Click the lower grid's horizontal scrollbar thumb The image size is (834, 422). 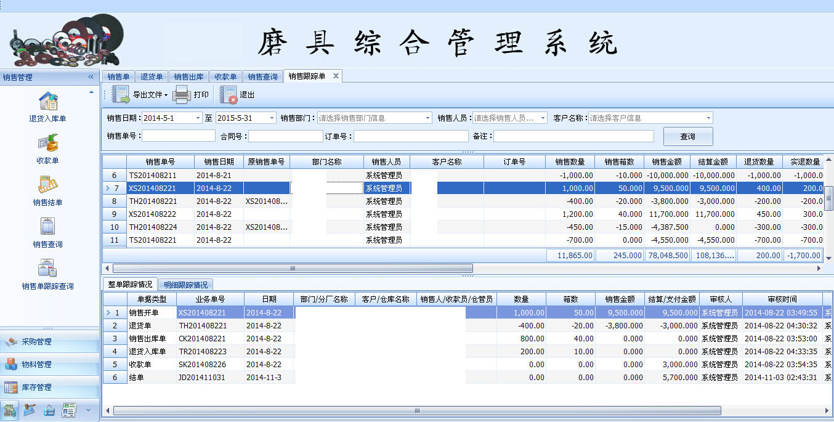(x=417, y=410)
